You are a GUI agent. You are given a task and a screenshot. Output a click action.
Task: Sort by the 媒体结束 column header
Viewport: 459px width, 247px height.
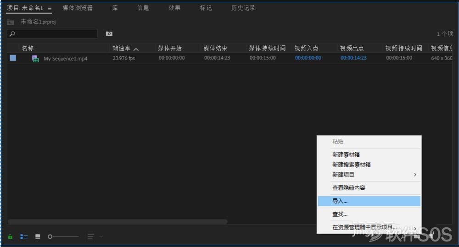(x=215, y=48)
